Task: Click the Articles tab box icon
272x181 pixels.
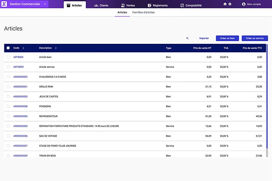Action: (x=68, y=5)
